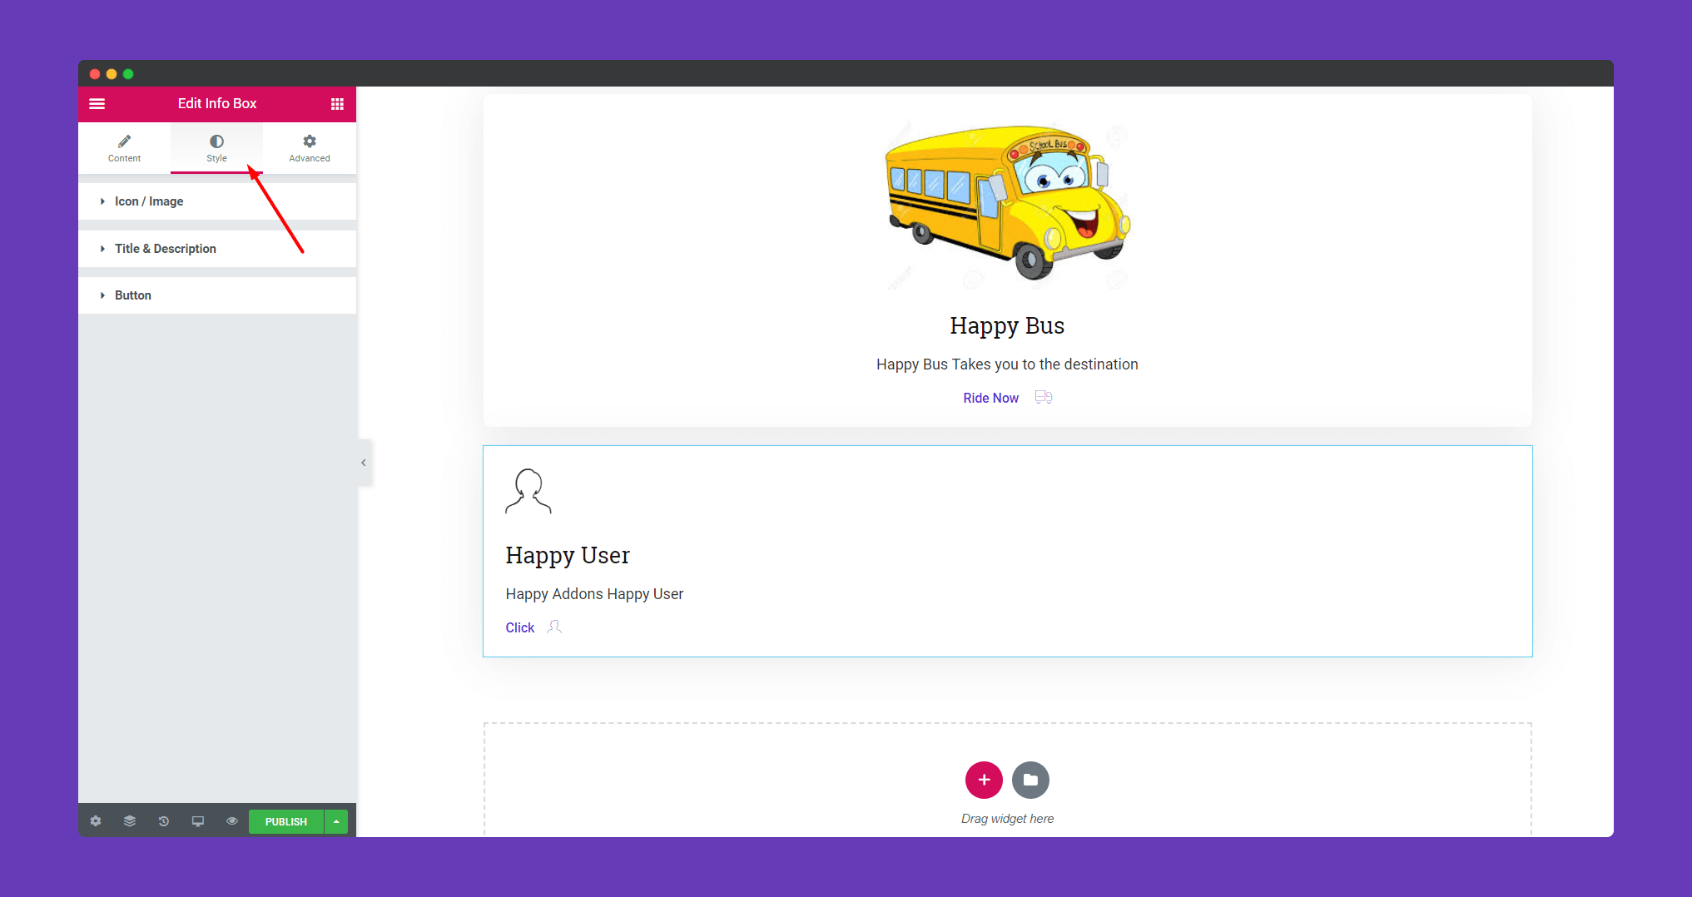Open page settings gear in the bottom bar

(96, 821)
